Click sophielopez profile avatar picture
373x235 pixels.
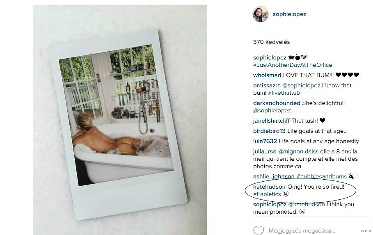[260, 14]
